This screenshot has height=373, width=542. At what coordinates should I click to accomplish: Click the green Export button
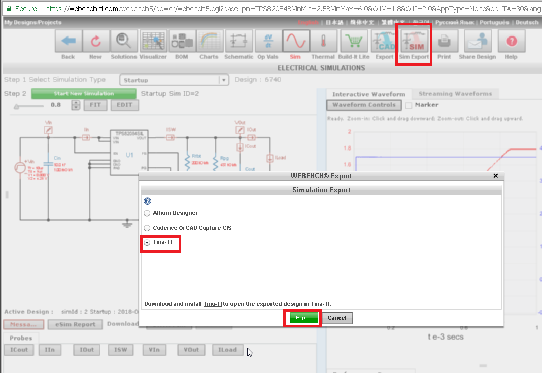(x=303, y=318)
